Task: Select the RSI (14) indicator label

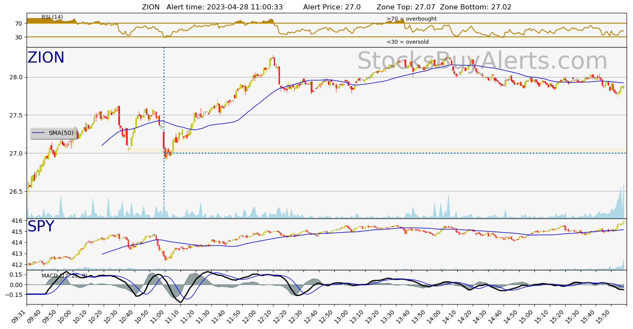Action: pos(52,17)
